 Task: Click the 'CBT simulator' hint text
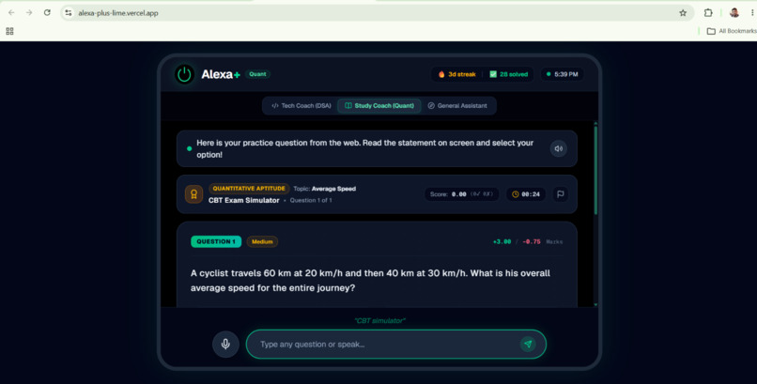coord(379,321)
